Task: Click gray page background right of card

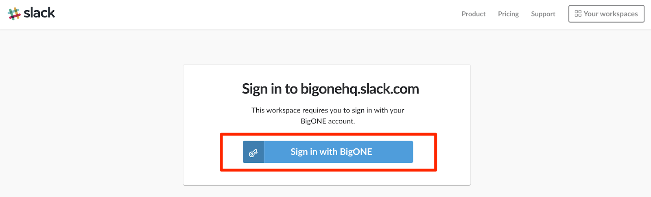Action: [561, 122]
